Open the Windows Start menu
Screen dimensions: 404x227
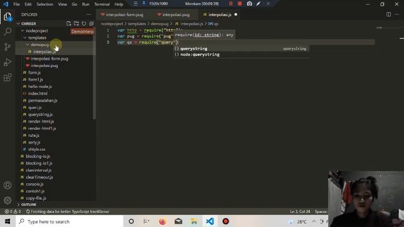(8, 221)
